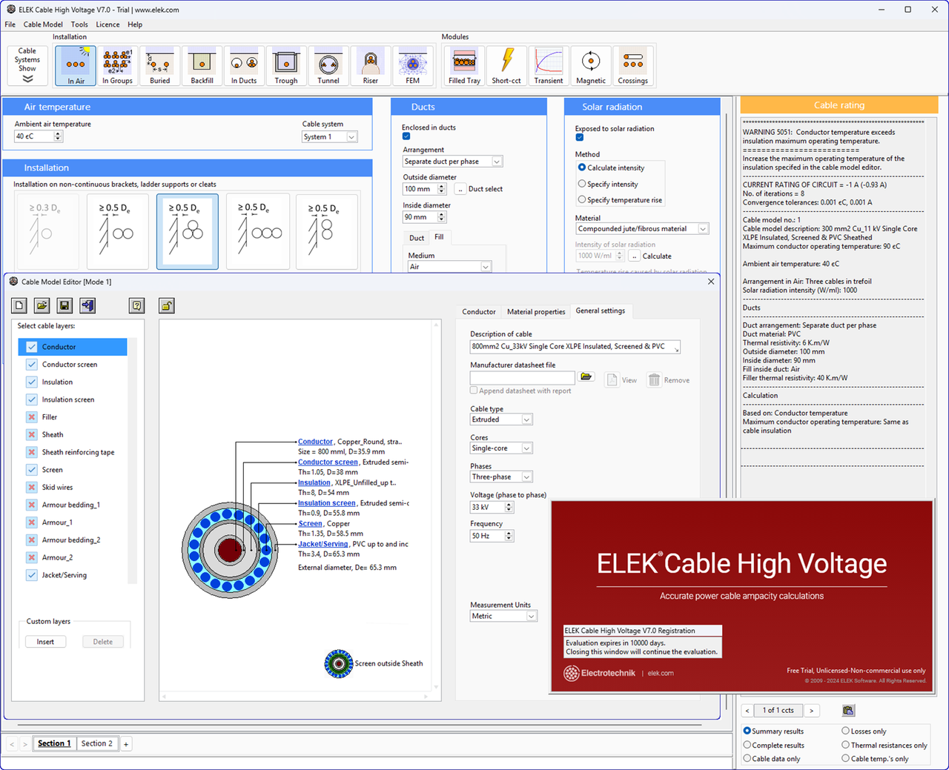Pick the Backfill installation icon

click(x=202, y=66)
